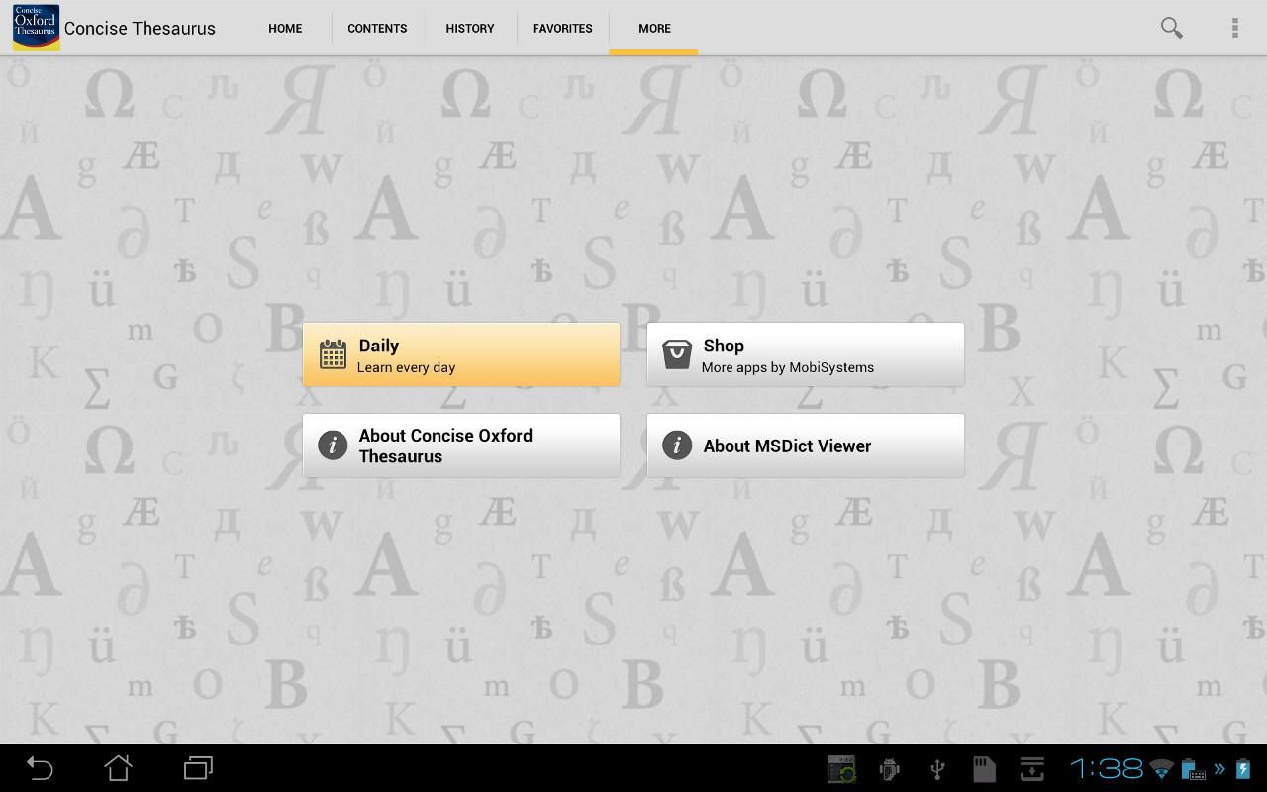Go to the HISTORY tab

click(470, 28)
